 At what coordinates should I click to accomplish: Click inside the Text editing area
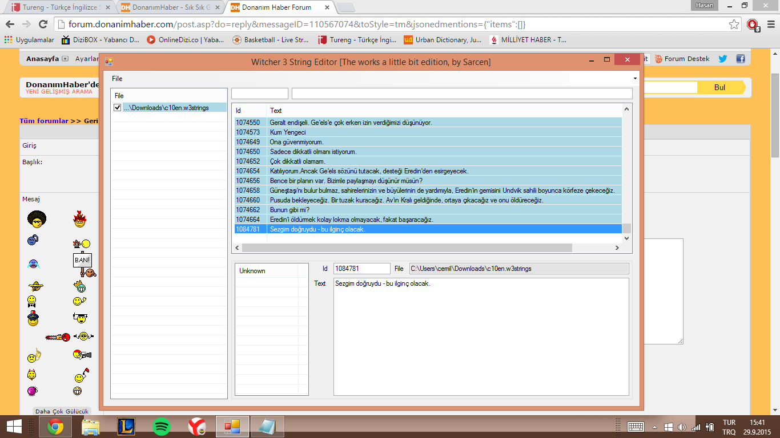[x=481, y=336]
